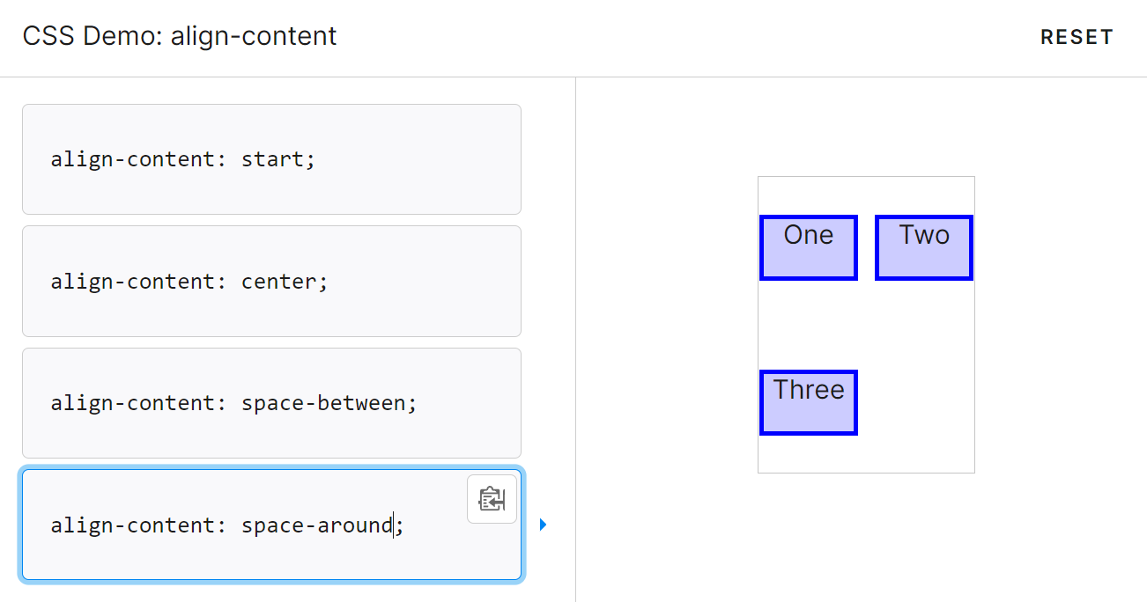Viewport: 1147px width, 602px height.
Task: Click the divider between editor and preview
Action: click(575, 339)
